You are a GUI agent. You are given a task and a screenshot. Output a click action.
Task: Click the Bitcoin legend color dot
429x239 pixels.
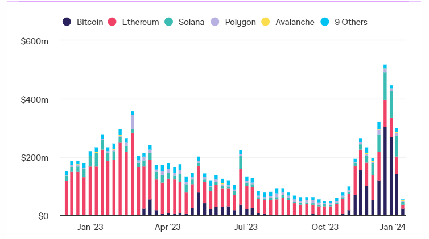[67, 22]
